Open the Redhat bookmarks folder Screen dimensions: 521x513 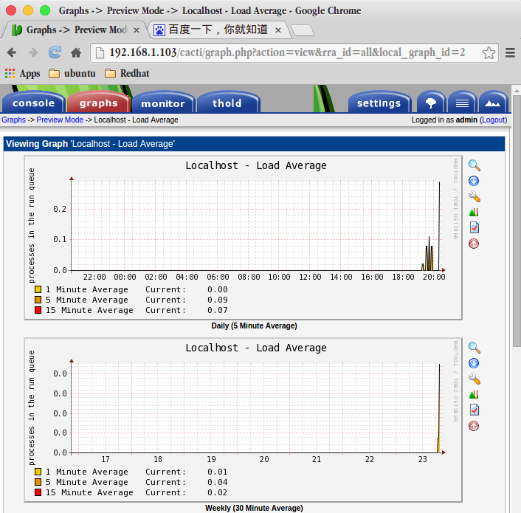127,73
